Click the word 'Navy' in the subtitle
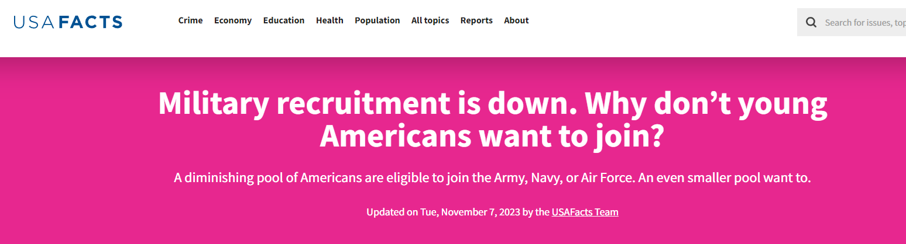906x244 pixels. [x=545, y=177]
